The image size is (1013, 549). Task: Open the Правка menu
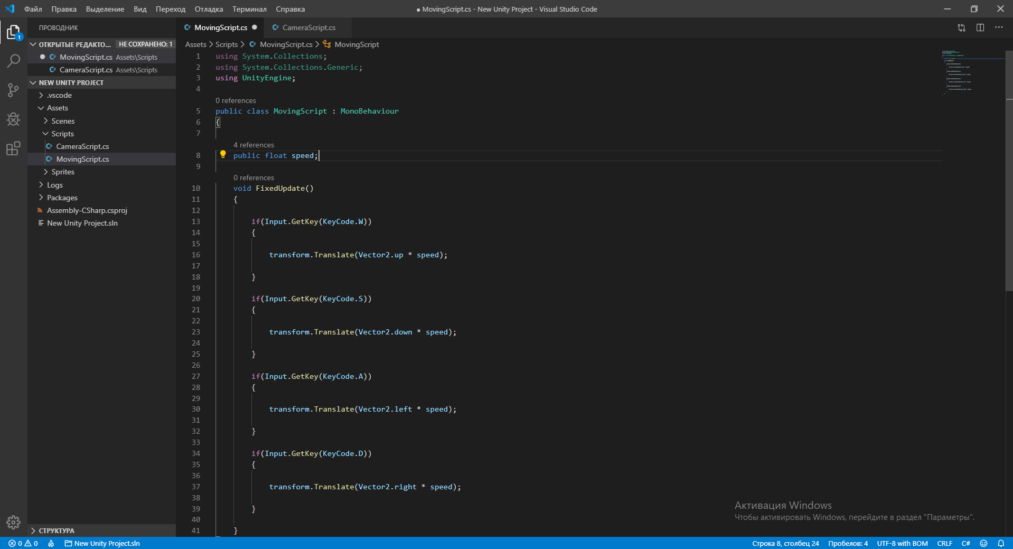64,9
